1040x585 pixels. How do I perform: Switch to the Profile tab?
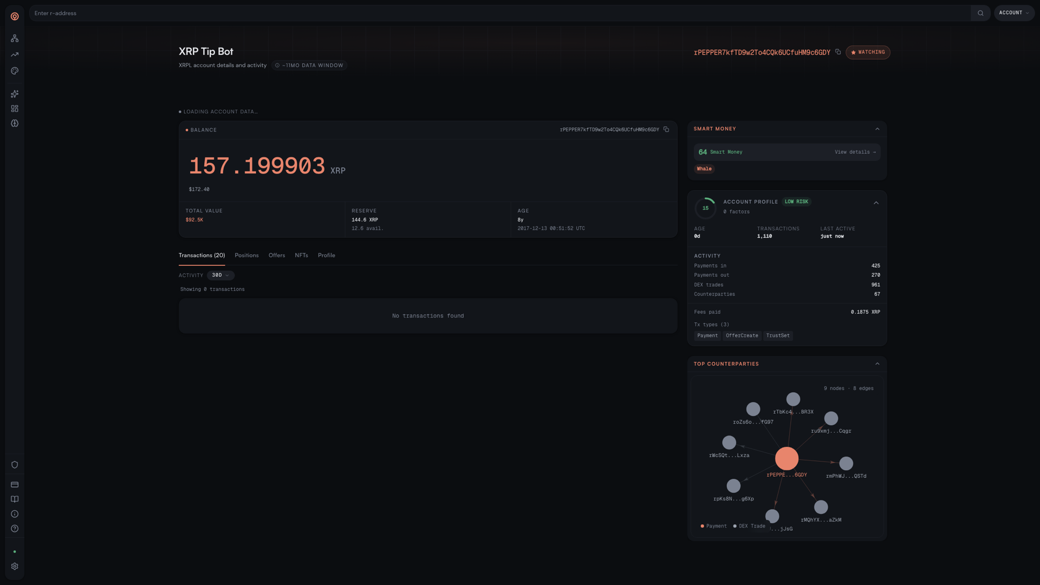[327, 256]
